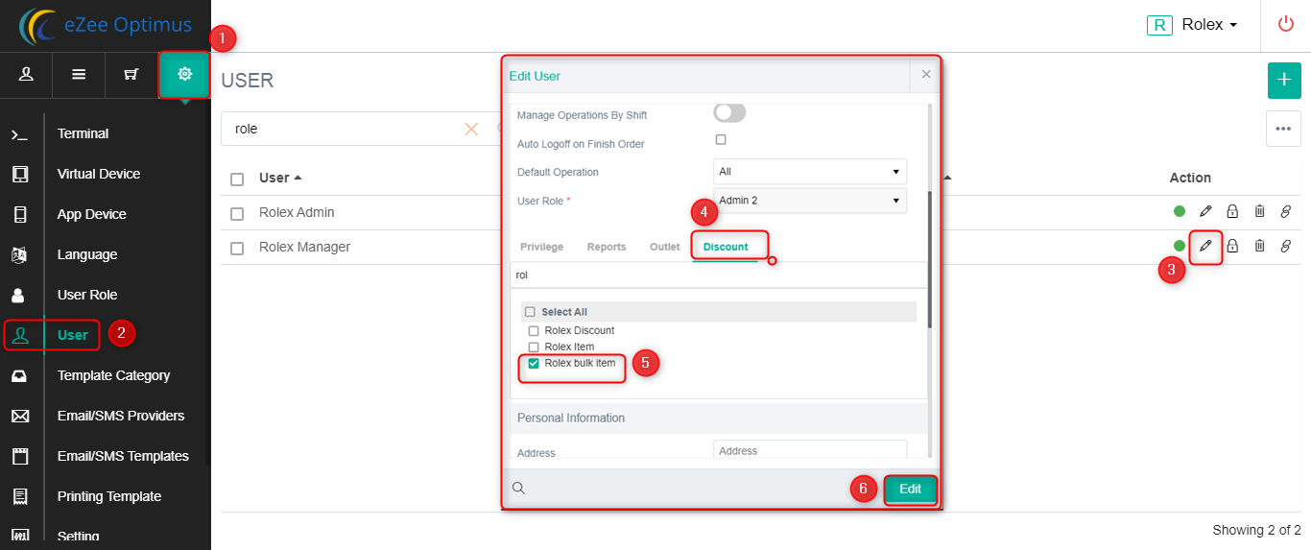Open Terminal in the sidebar menu
The width and height of the screenshot is (1311, 550).
83,133
